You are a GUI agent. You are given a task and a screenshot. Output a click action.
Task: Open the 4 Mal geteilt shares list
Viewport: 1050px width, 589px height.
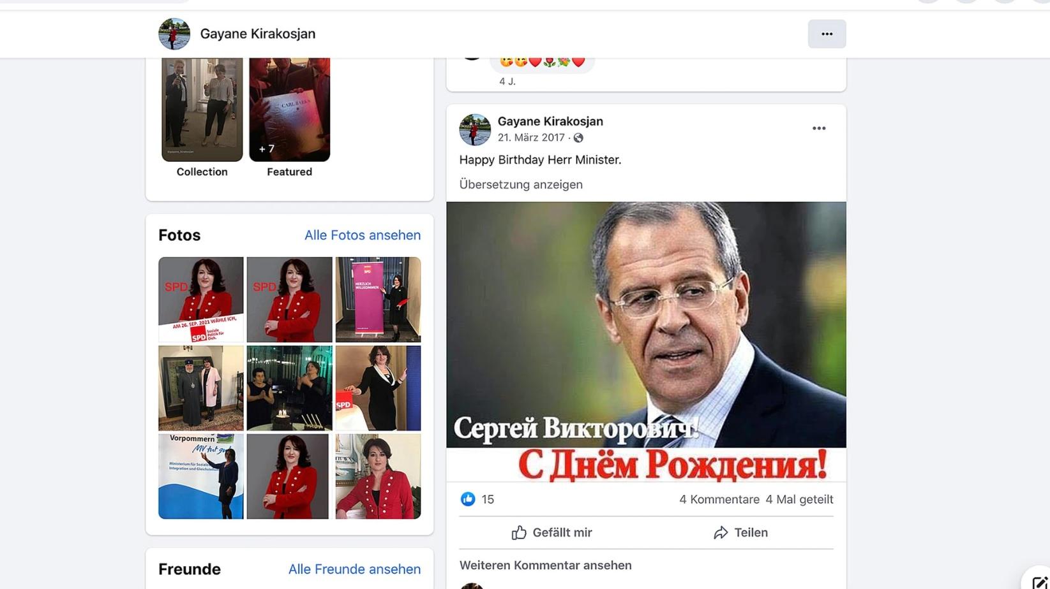point(799,499)
